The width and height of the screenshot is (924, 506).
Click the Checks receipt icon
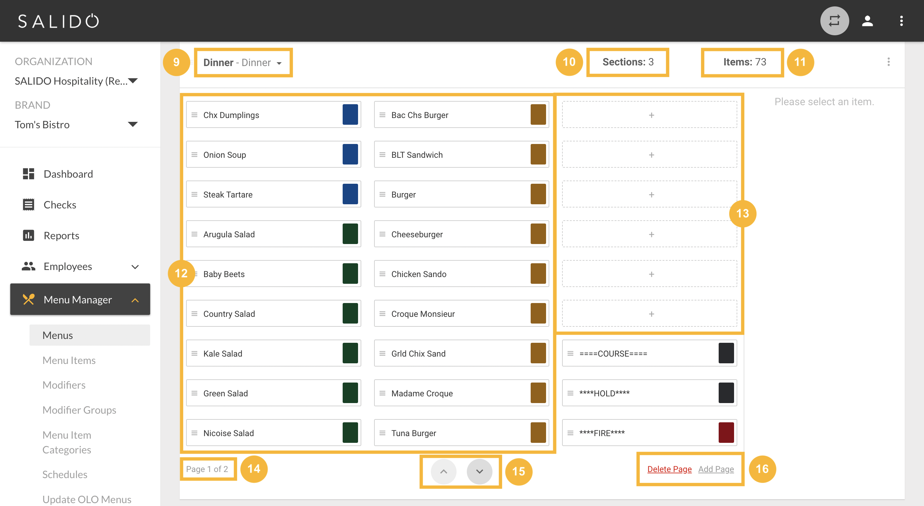coord(28,205)
